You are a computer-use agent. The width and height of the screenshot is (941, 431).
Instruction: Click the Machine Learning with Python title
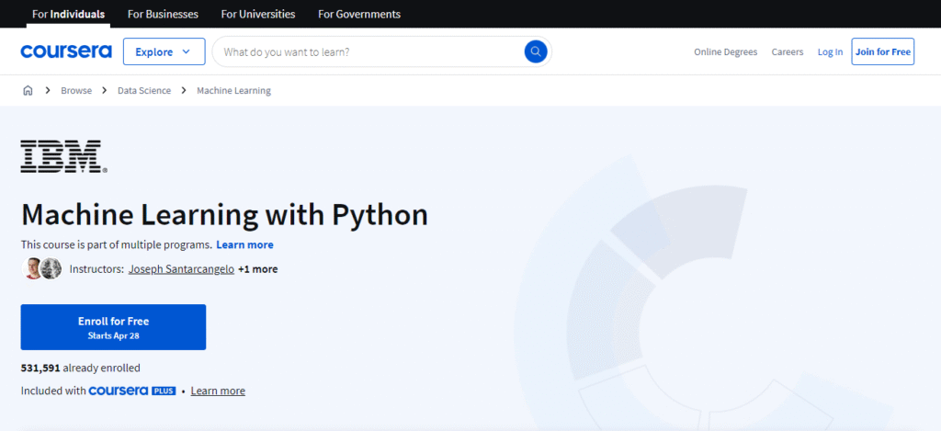point(224,215)
